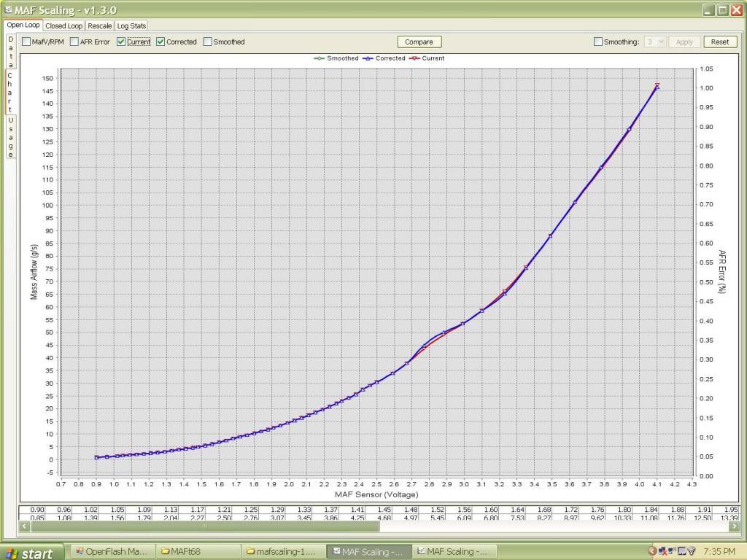Select the vertical Data side tab
The image size is (747, 560).
pyautogui.click(x=10, y=52)
